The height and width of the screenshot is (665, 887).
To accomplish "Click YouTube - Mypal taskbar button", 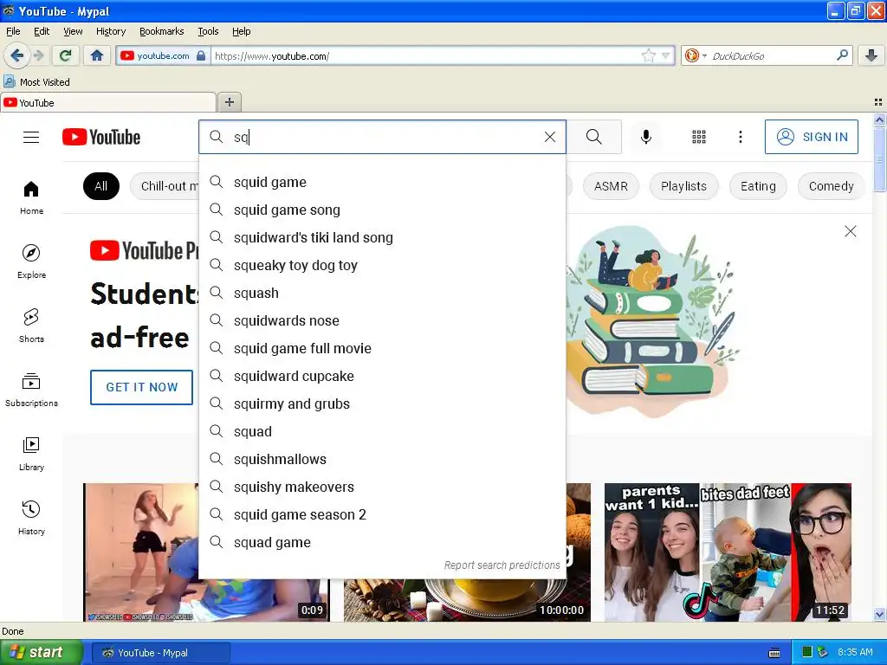I will click(x=160, y=653).
